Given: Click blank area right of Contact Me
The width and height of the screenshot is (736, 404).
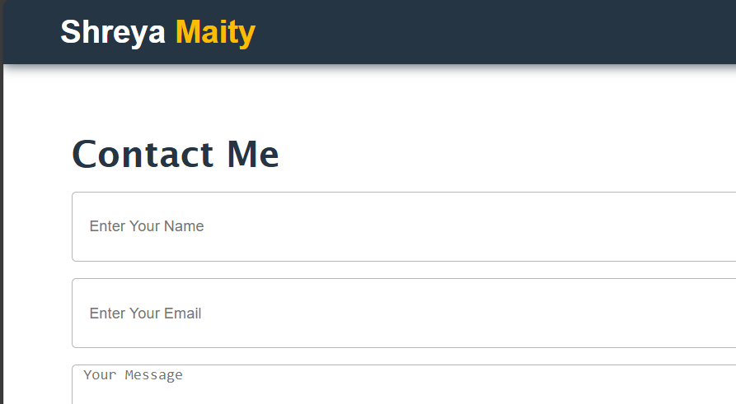Looking at the screenshot, I should [x=495, y=155].
